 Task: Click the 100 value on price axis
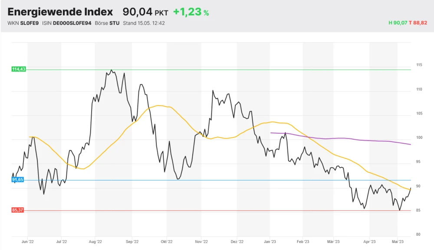tap(419, 138)
